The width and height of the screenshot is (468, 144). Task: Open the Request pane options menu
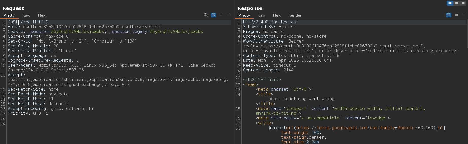(229, 15)
